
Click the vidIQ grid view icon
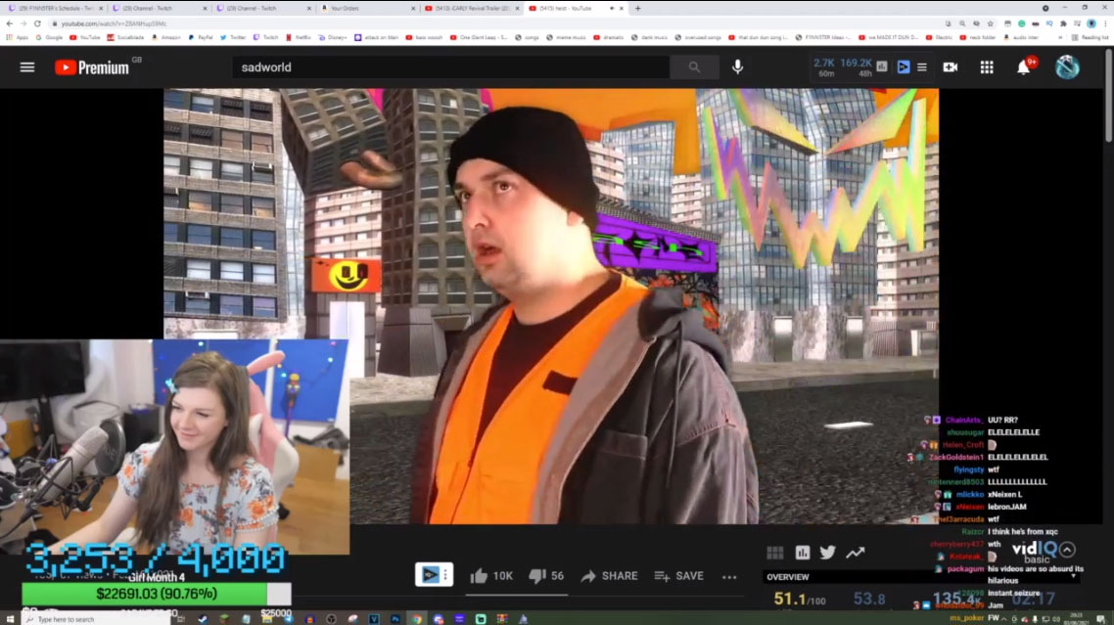[775, 553]
